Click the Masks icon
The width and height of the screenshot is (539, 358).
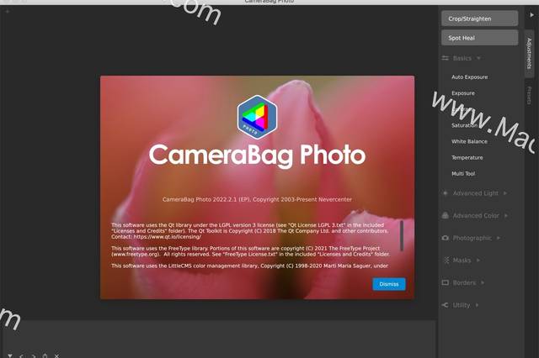pyautogui.click(x=446, y=261)
